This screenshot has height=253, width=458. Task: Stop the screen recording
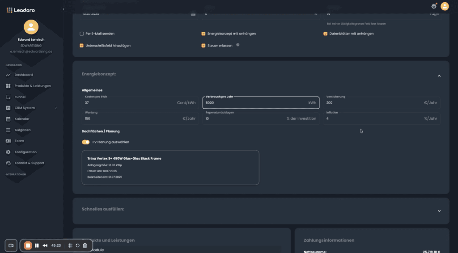(x=28, y=246)
